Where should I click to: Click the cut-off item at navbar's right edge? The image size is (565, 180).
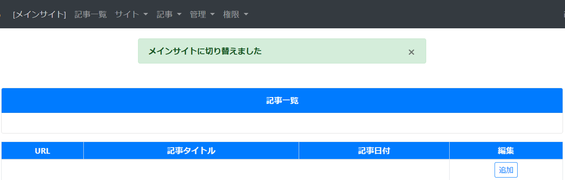pos(563,15)
